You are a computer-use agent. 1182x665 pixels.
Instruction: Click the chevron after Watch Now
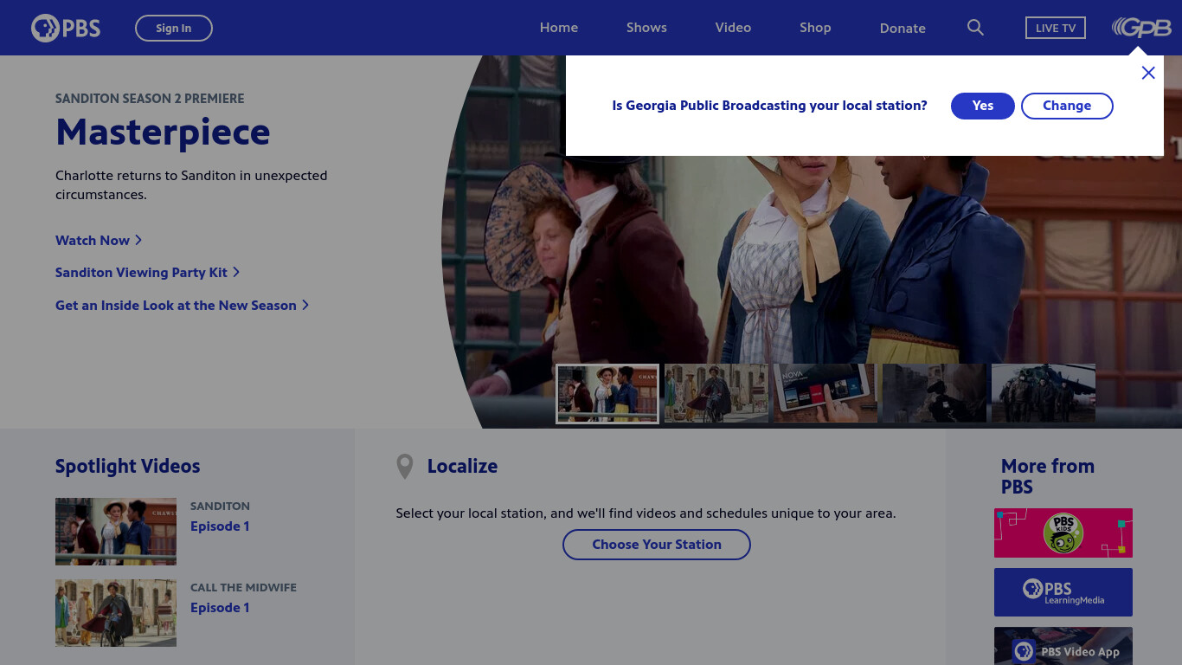tap(138, 240)
